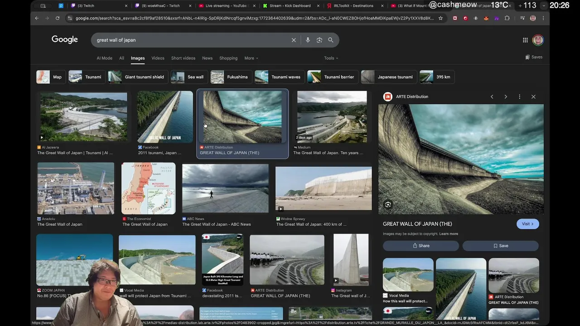Viewport: 580px width, 326px height.
Task: Click the search input field
Action: (x=193, y=40)
